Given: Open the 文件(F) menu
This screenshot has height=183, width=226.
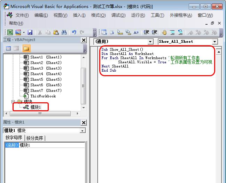Looking at the screenshot, I should (22, 15).
